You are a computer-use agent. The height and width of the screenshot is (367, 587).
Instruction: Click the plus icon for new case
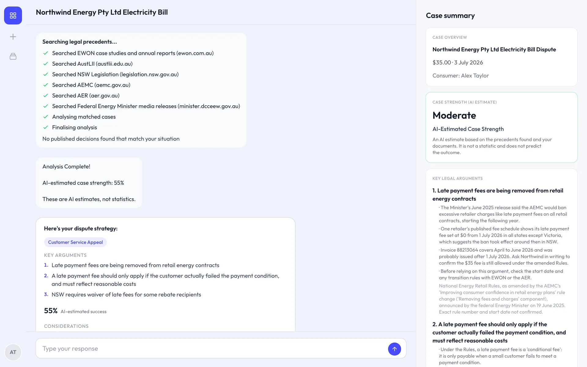pyautogui.click(x=13, y=37)
